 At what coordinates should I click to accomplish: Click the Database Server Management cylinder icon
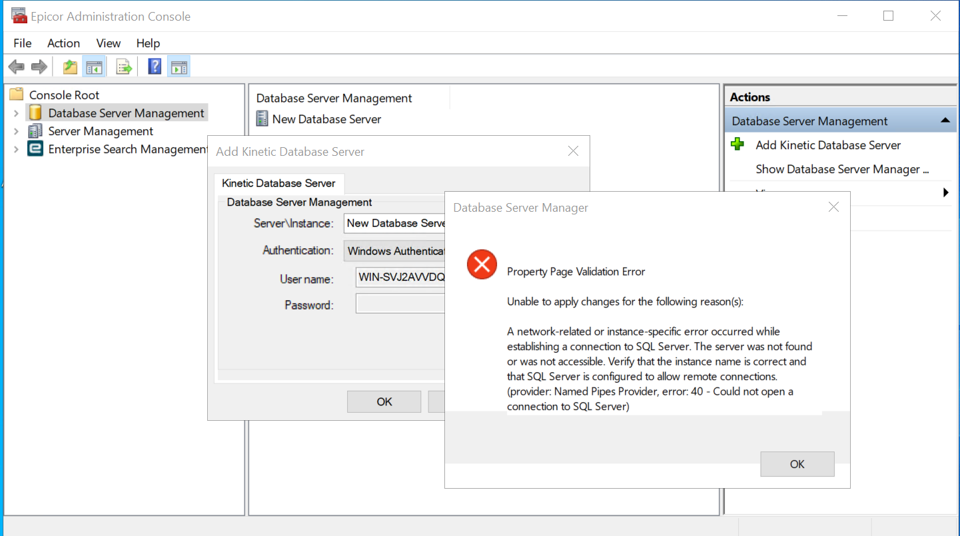coord(35,113)
